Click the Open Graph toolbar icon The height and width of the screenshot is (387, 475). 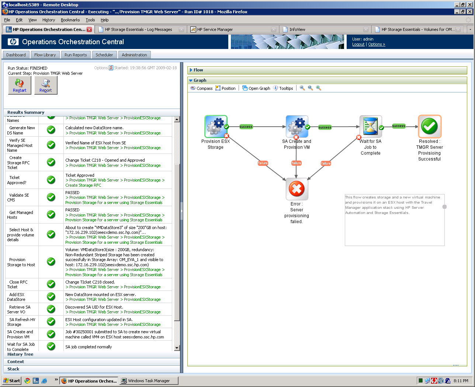point(245,88)
